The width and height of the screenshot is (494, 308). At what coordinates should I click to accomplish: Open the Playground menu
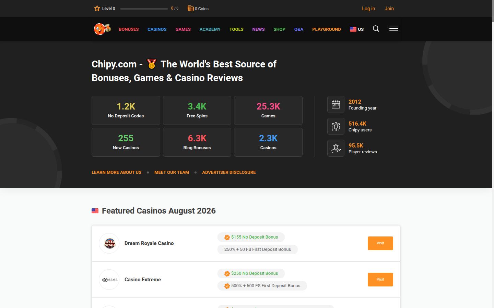coord(327,29)
